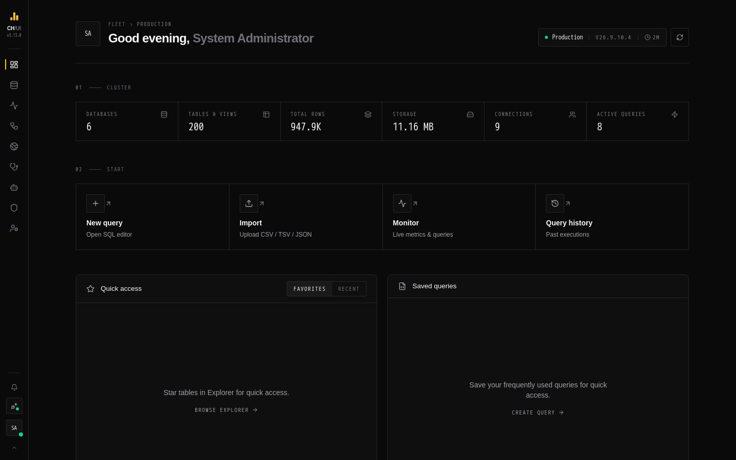The width and height of the screenshot is (736, 460).
Task: Open the SA user avatar in the sidebar
Action: coord(14,428)
